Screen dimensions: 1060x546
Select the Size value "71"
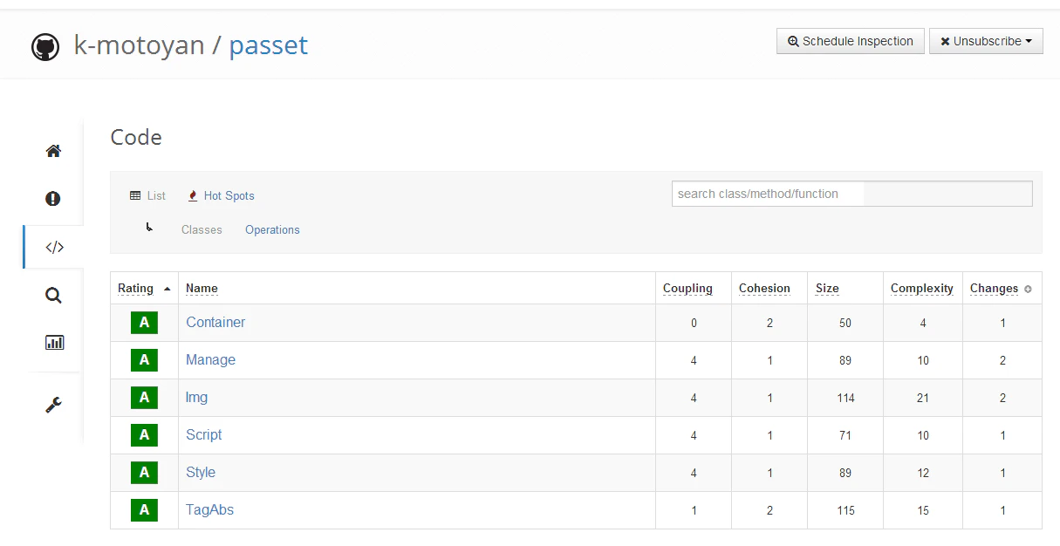click(845, 435)
